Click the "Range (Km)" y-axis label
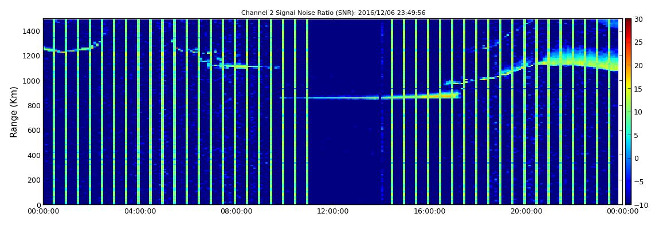 point(14,112)
